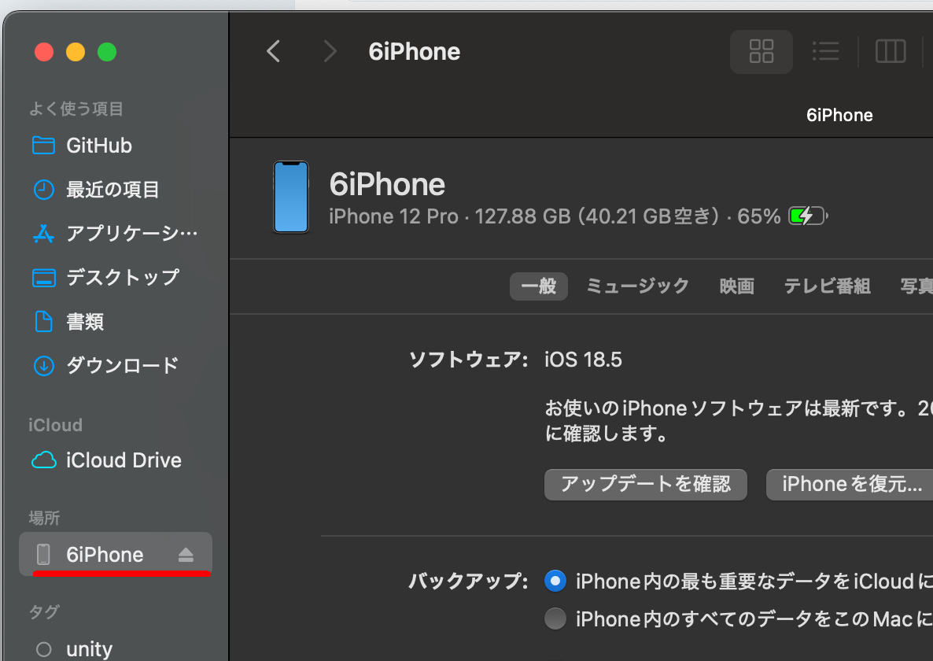
Task: Click the GitHub folder icon
Action: point(43,145)
